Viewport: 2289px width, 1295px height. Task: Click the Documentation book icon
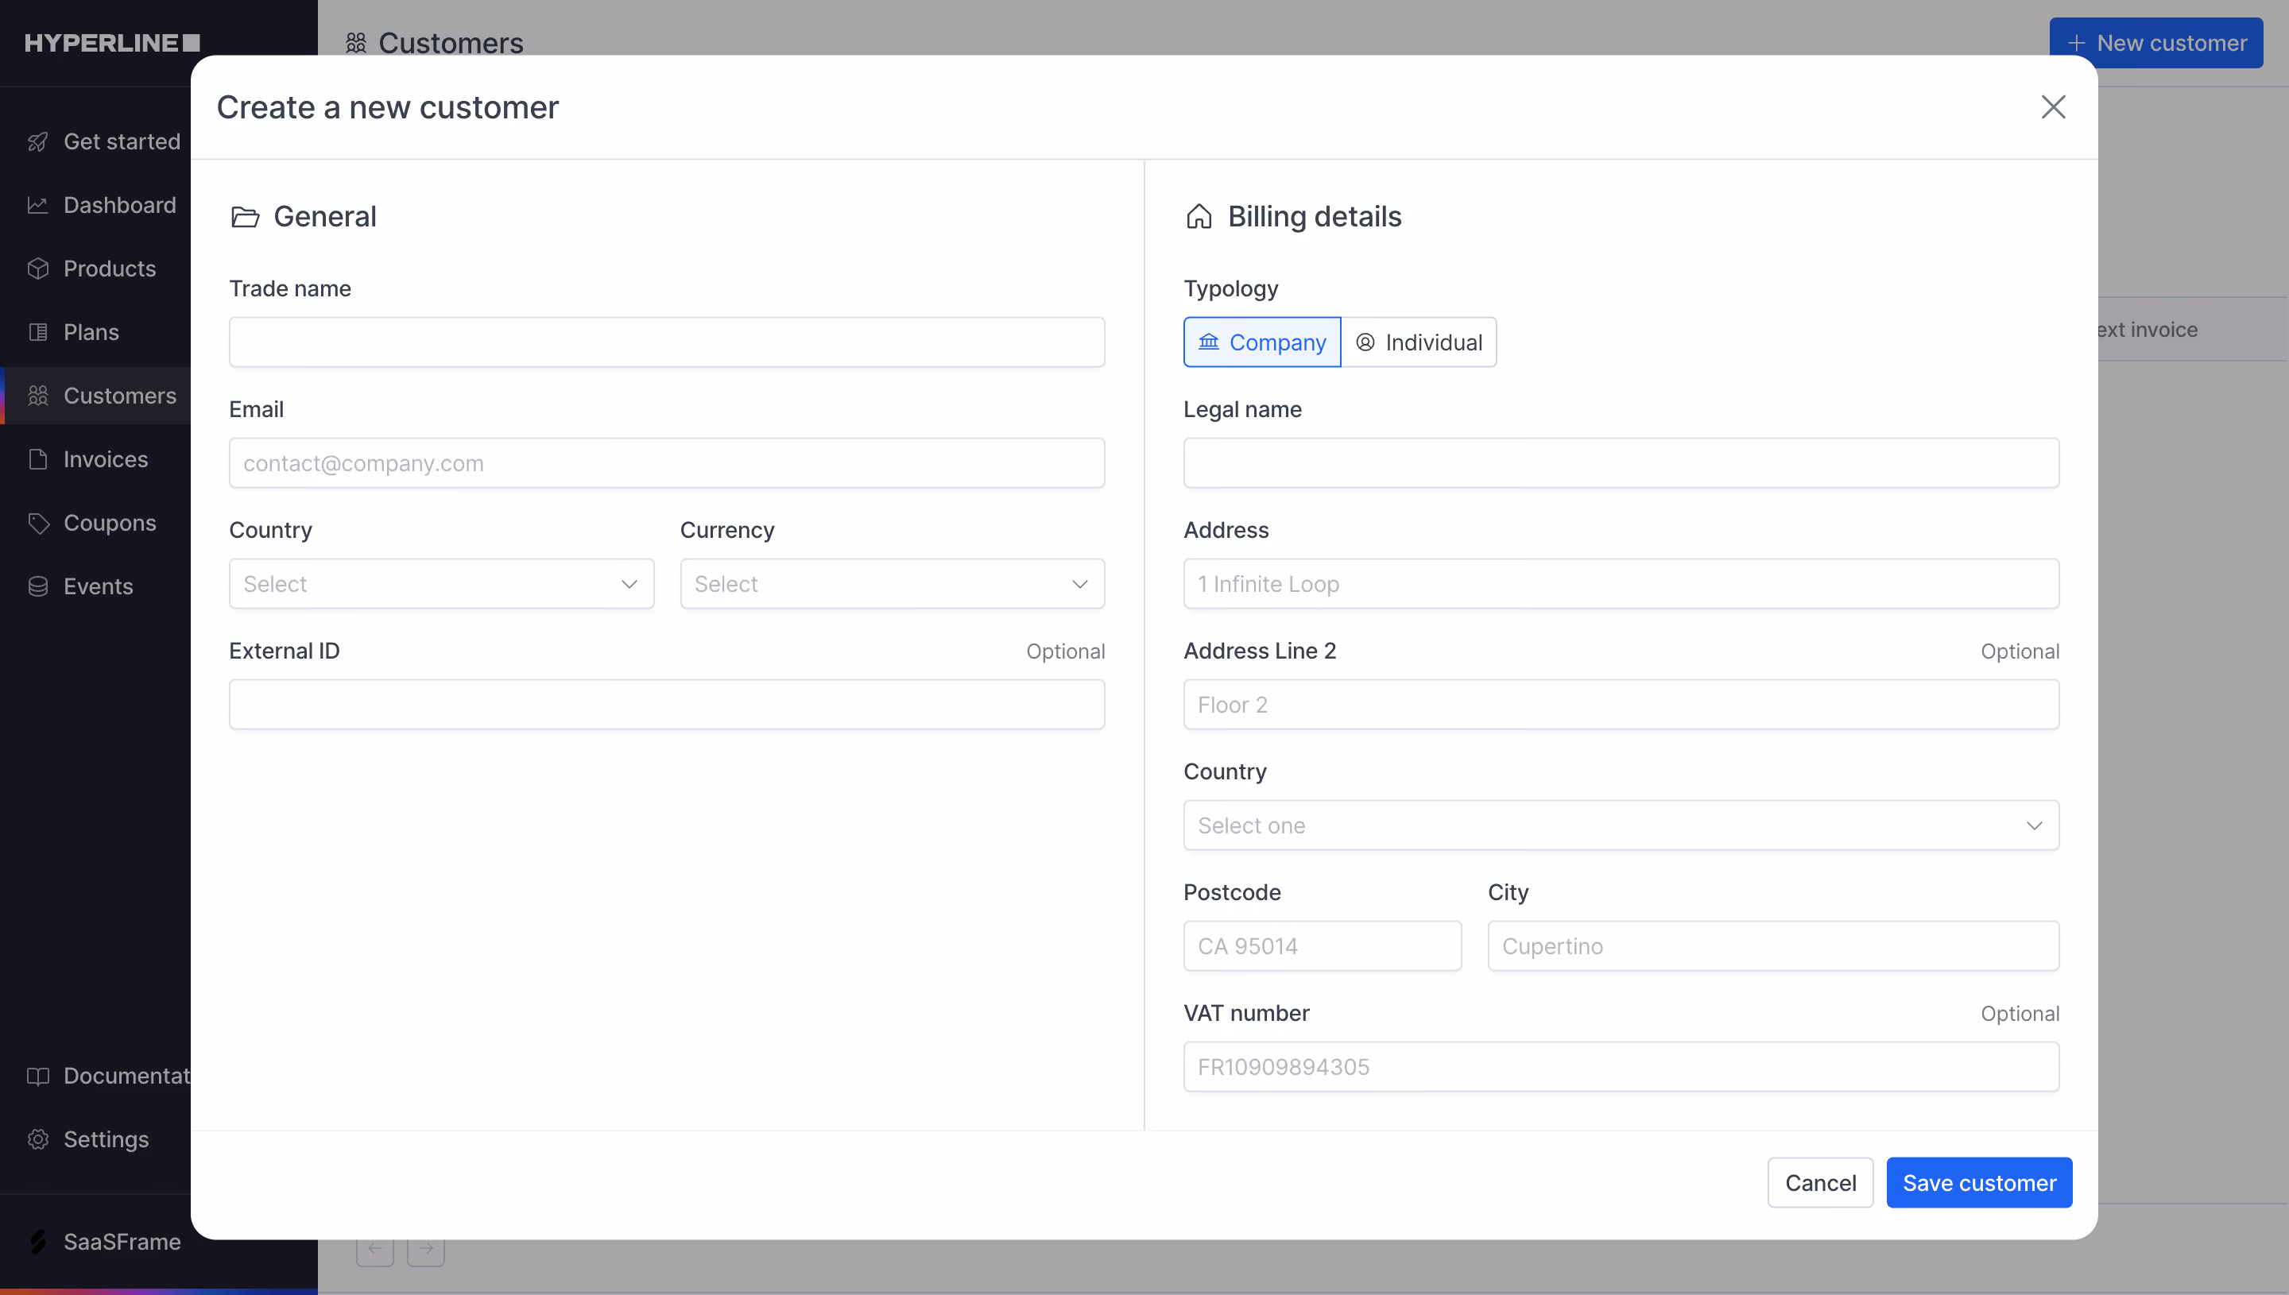click(x=37, y=1077)
